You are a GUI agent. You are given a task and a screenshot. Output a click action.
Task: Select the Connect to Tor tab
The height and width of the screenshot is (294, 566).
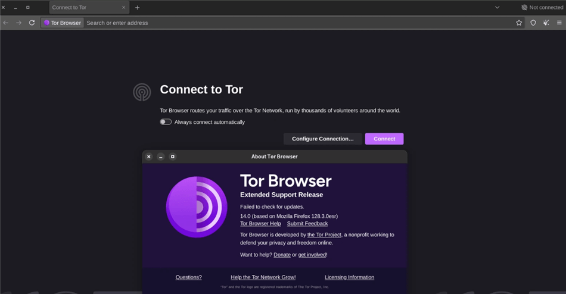[x=83, y=8]
